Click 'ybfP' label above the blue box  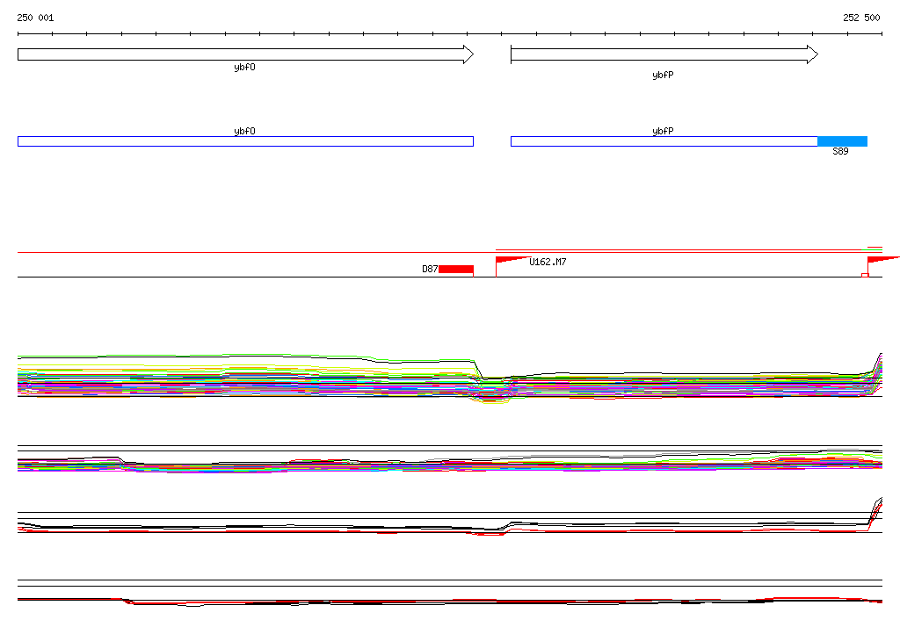[663, 132]
